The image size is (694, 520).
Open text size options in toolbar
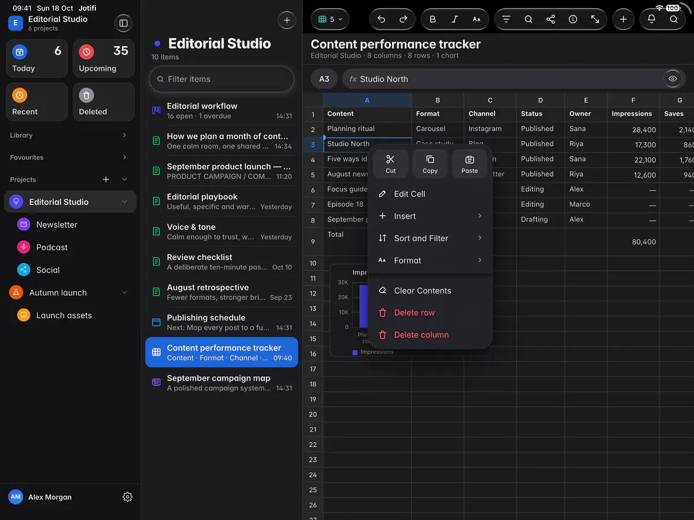click(x=477, y=19)
